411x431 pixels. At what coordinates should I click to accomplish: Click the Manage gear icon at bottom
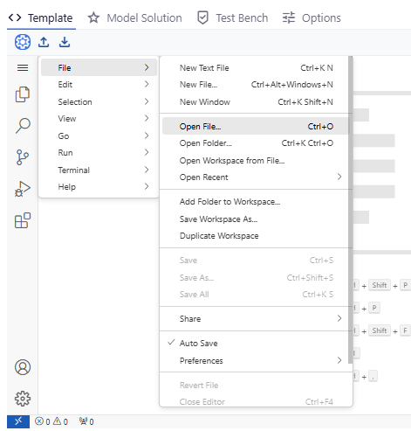click(23, 399)
